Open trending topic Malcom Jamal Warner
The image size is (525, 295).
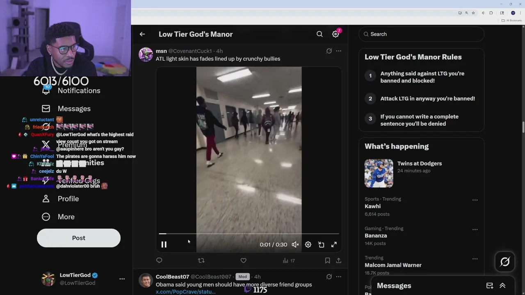tap(393, 265)
